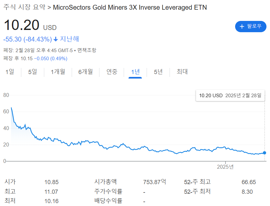The height and width of the screenshot is (206, 270).
Task: Click the 52-주 최고 value 66.65
Action: point(249,182)
